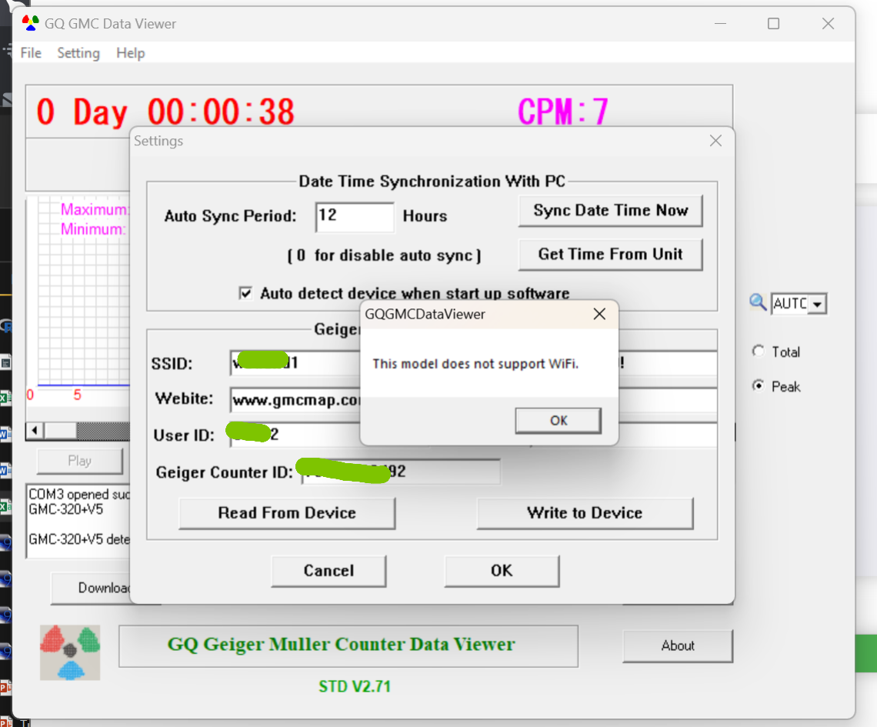The image size is (877, 727).
Task: Open the File menu
Action: coord(31,53)
